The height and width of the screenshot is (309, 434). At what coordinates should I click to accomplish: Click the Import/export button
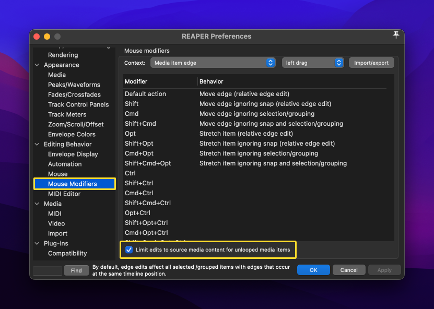371,63
